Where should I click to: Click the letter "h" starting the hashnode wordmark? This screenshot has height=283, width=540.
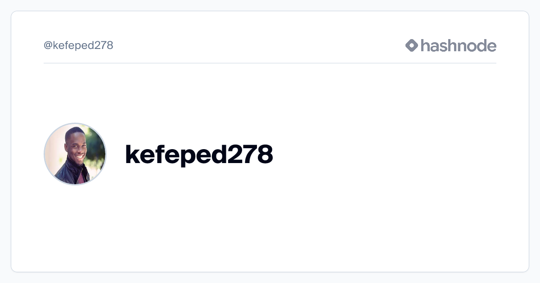(x=426, y=45)
